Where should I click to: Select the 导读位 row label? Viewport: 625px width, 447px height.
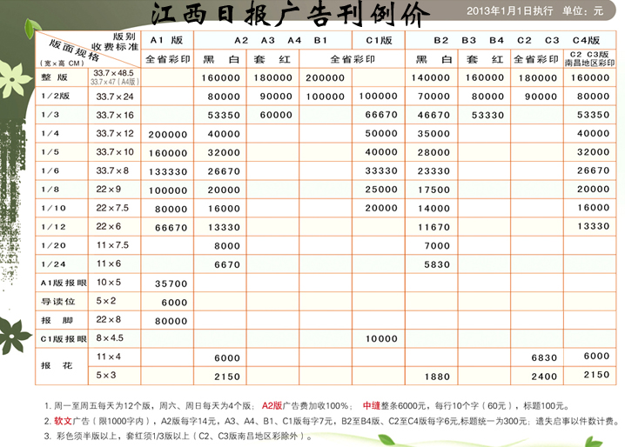58,302
